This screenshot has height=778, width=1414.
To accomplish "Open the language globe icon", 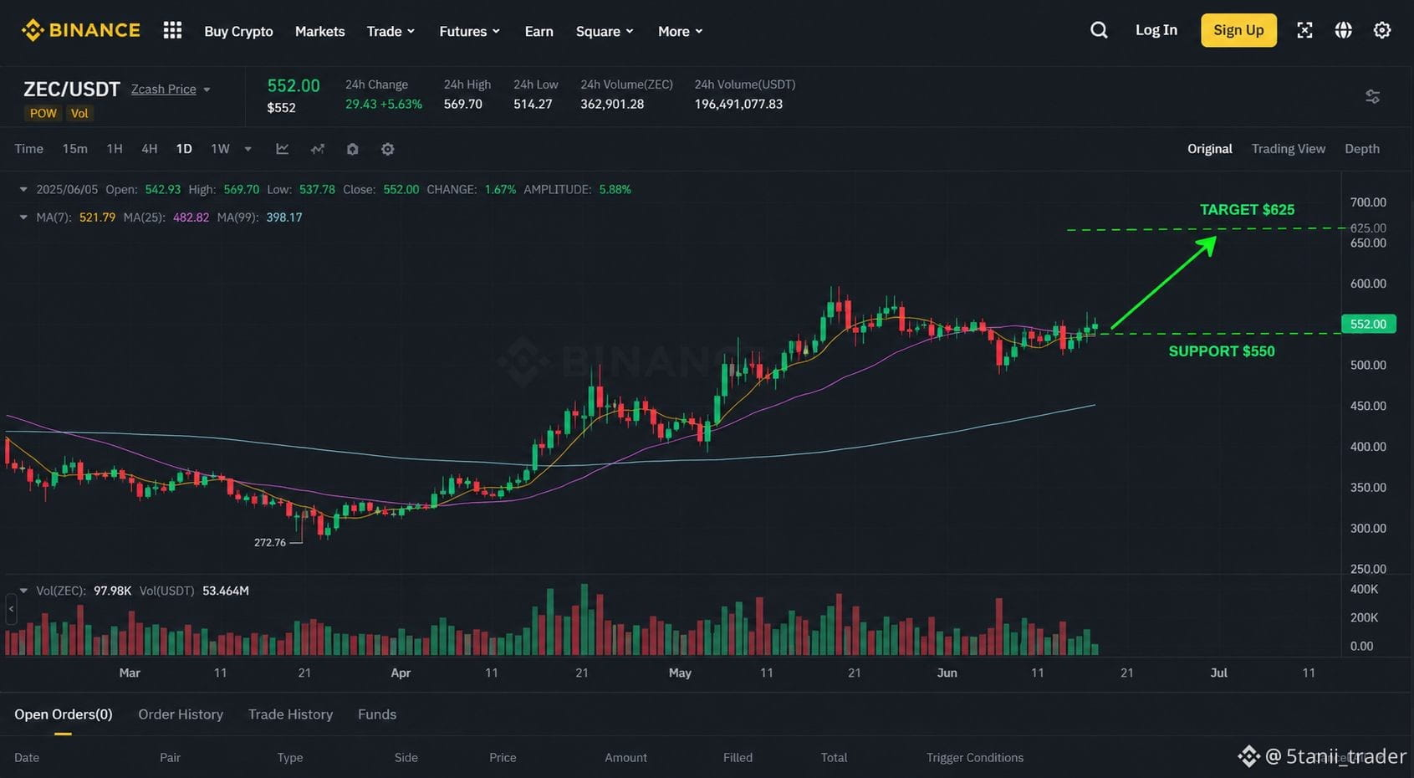I will point(1343,30).
